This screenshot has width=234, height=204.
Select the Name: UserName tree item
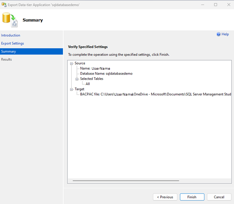click(x=95, y=69)
